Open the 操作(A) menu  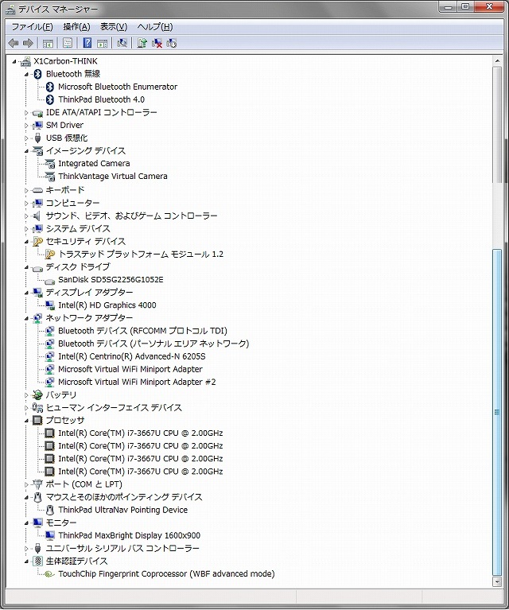pyautogui.click(x=76, y=26)
